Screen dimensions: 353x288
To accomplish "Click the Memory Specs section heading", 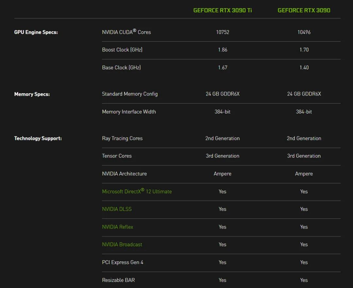I will [x=32, y=94].
